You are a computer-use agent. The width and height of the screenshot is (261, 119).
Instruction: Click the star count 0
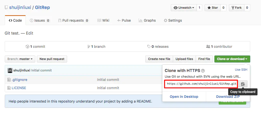[x=223, y=8]
